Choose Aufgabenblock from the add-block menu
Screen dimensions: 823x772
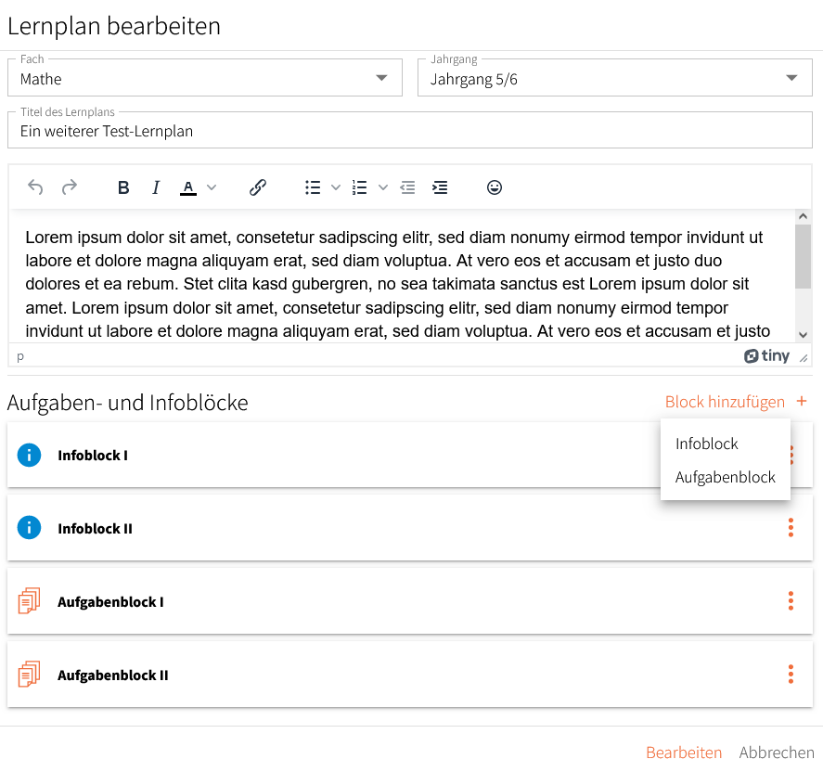[x=725, y=477]
